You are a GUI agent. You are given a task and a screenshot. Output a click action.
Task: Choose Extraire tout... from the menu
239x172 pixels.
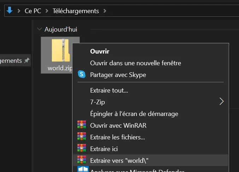point(109,90)
